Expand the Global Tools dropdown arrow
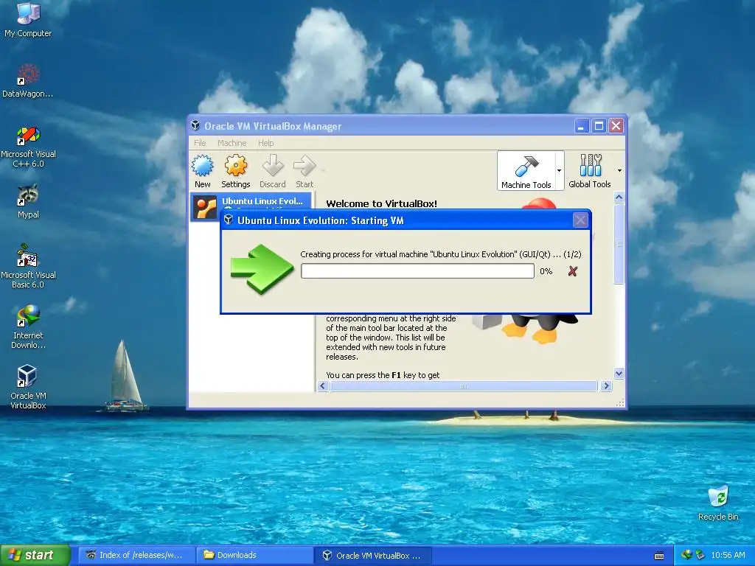This screenshot has width=755, height=566. pos(619,170)
